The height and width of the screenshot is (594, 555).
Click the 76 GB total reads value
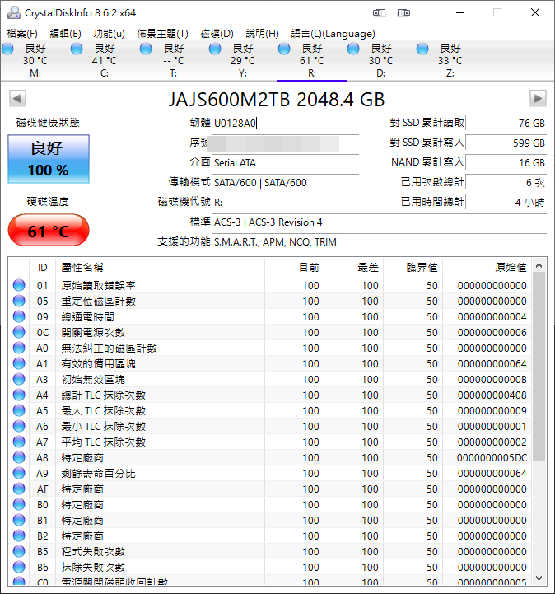click(x=506, y=124)
